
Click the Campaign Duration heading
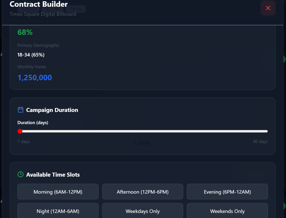click(x=52, y=110)
